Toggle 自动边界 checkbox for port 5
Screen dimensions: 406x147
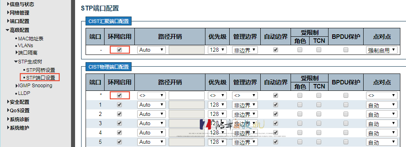tap(276, 142)
